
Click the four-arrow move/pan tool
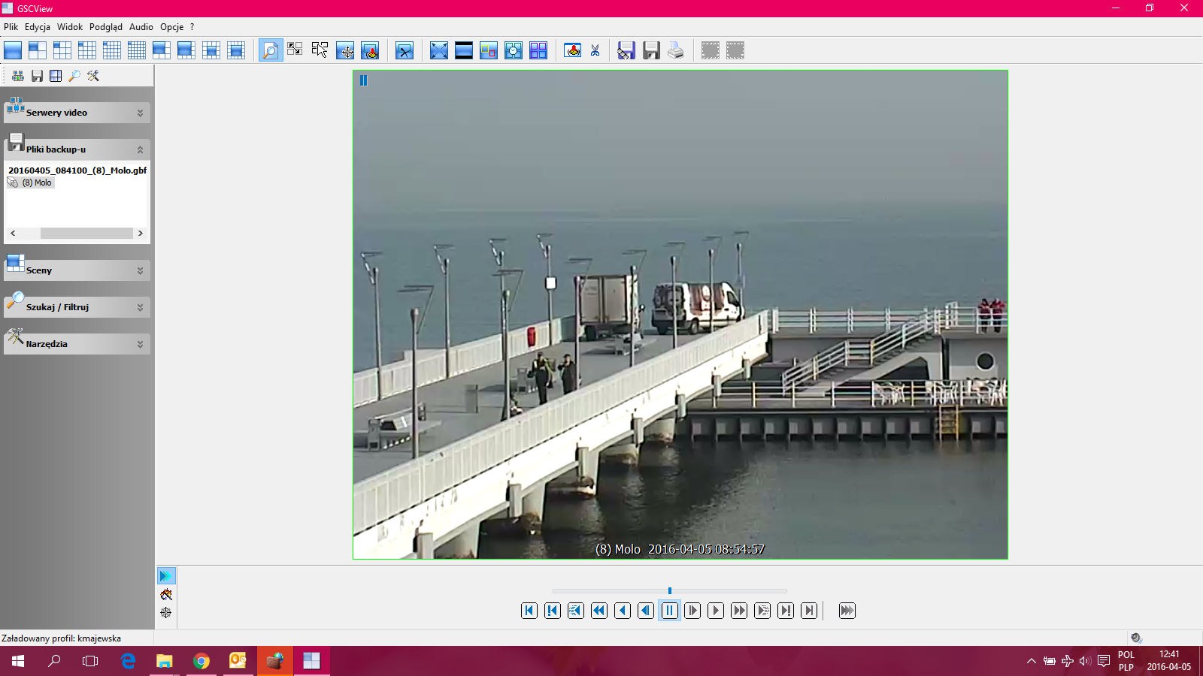point(345,50)
